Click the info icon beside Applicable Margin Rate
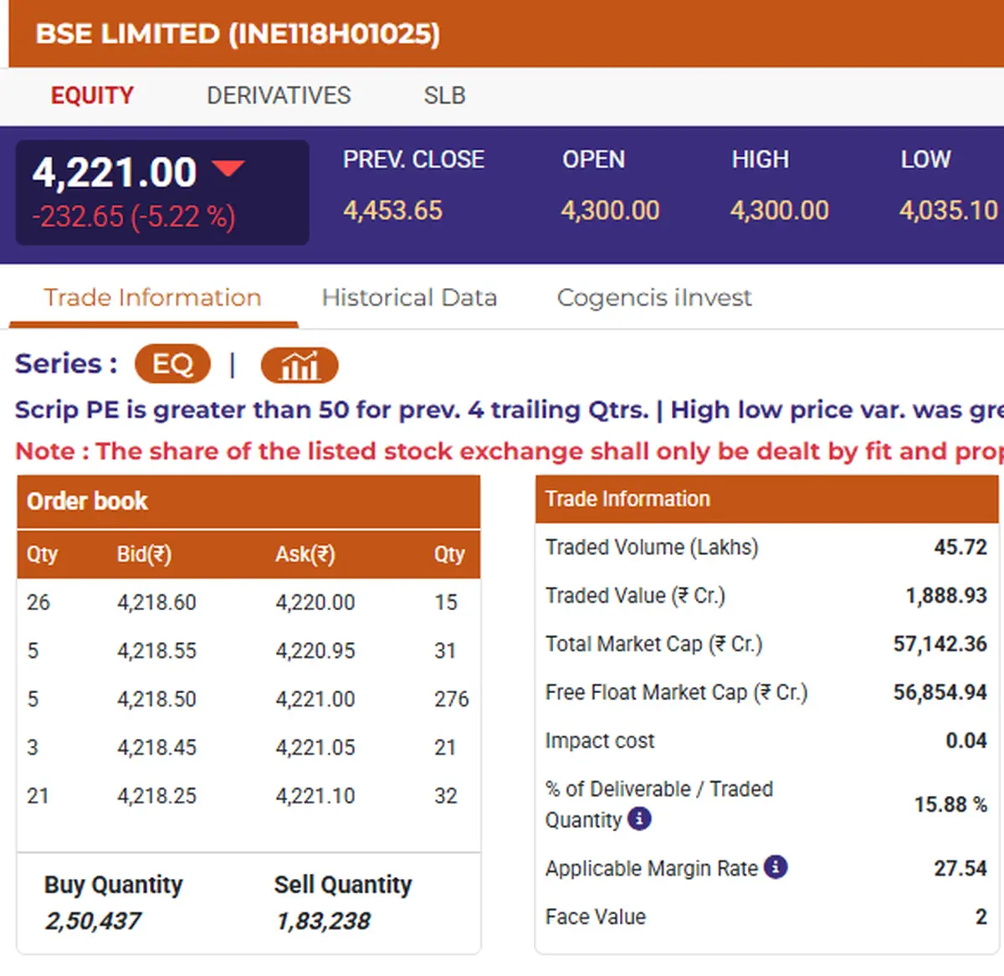This screenshot has width=1004, height=976. click(x=776, y=867)
